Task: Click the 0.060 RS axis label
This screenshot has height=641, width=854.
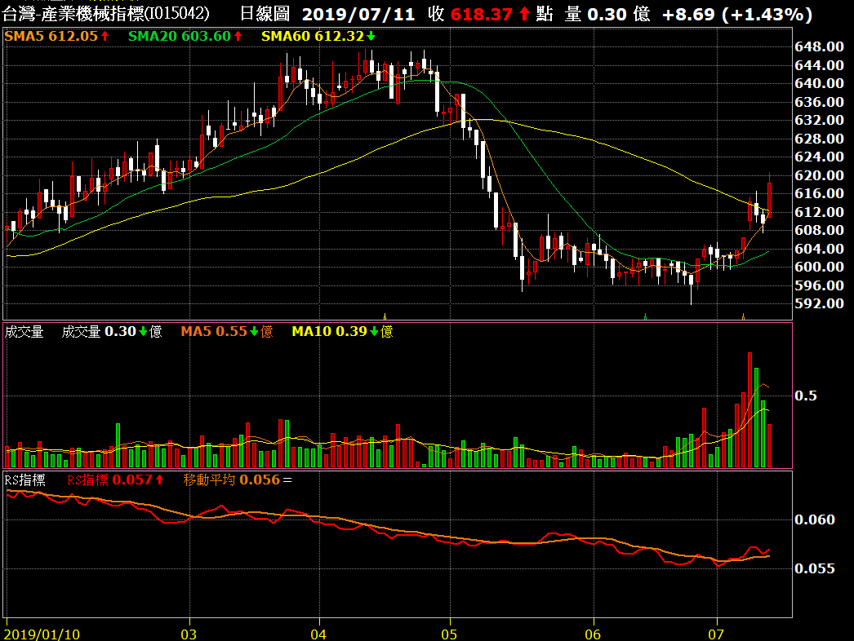Action: click(814, 519)
